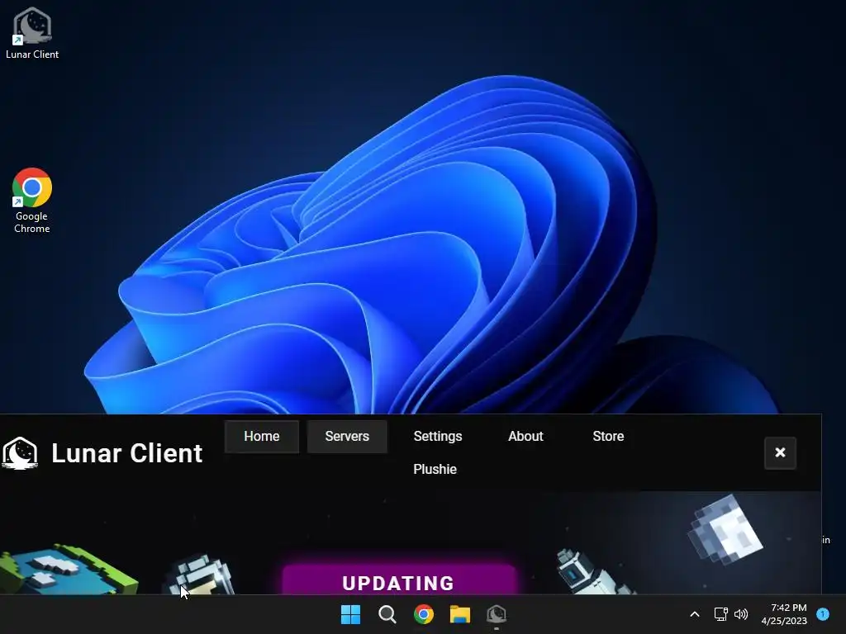
Task: Go to the About tab
Action: pyautogui.click(x=525, y=436)
